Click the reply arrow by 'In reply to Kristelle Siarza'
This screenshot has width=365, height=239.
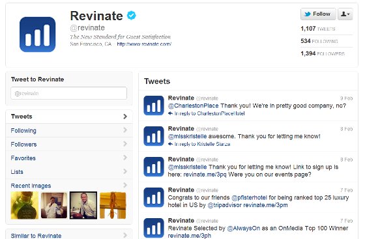[170, 144]
